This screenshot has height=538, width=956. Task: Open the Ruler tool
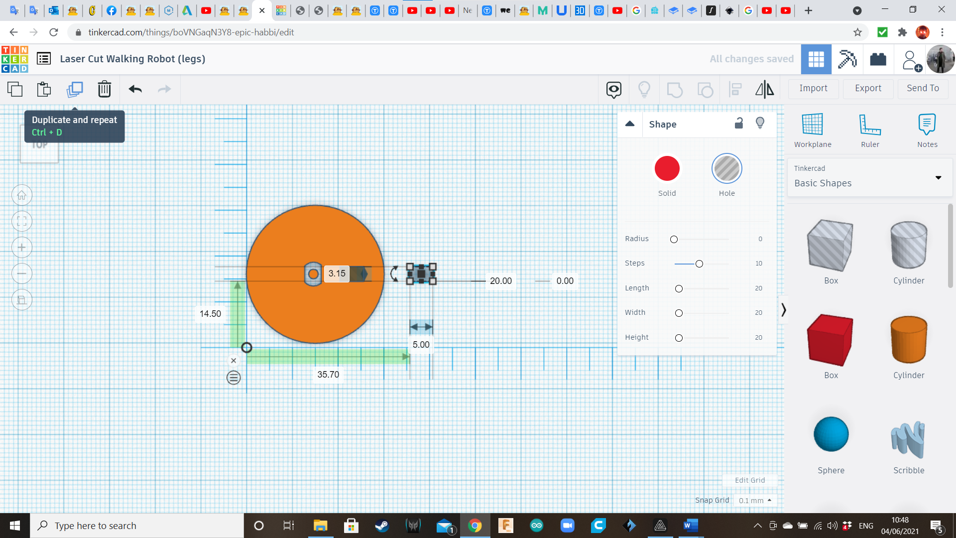(x=870, y=130)
